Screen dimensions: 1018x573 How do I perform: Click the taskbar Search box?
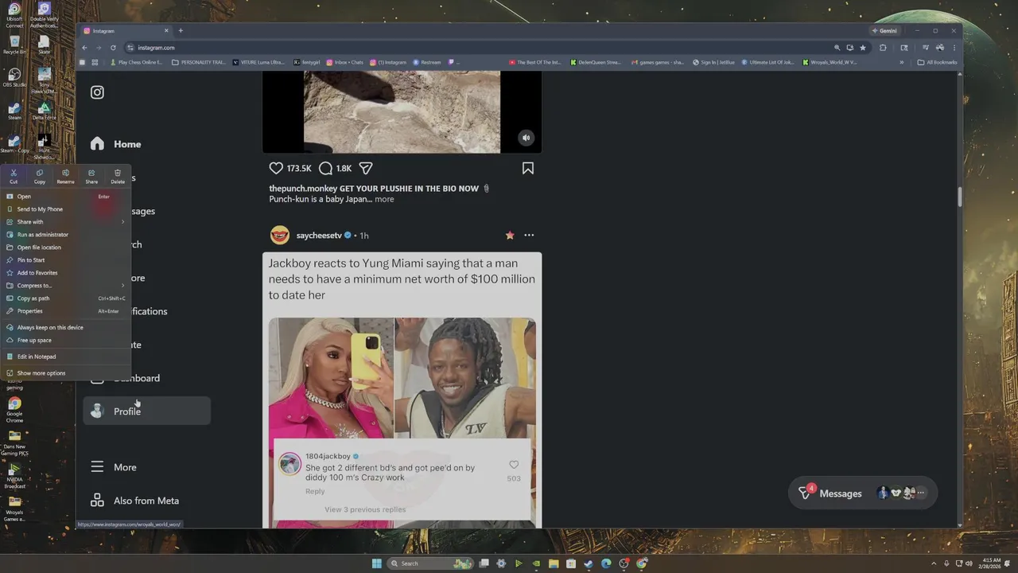tap(431, 563)
